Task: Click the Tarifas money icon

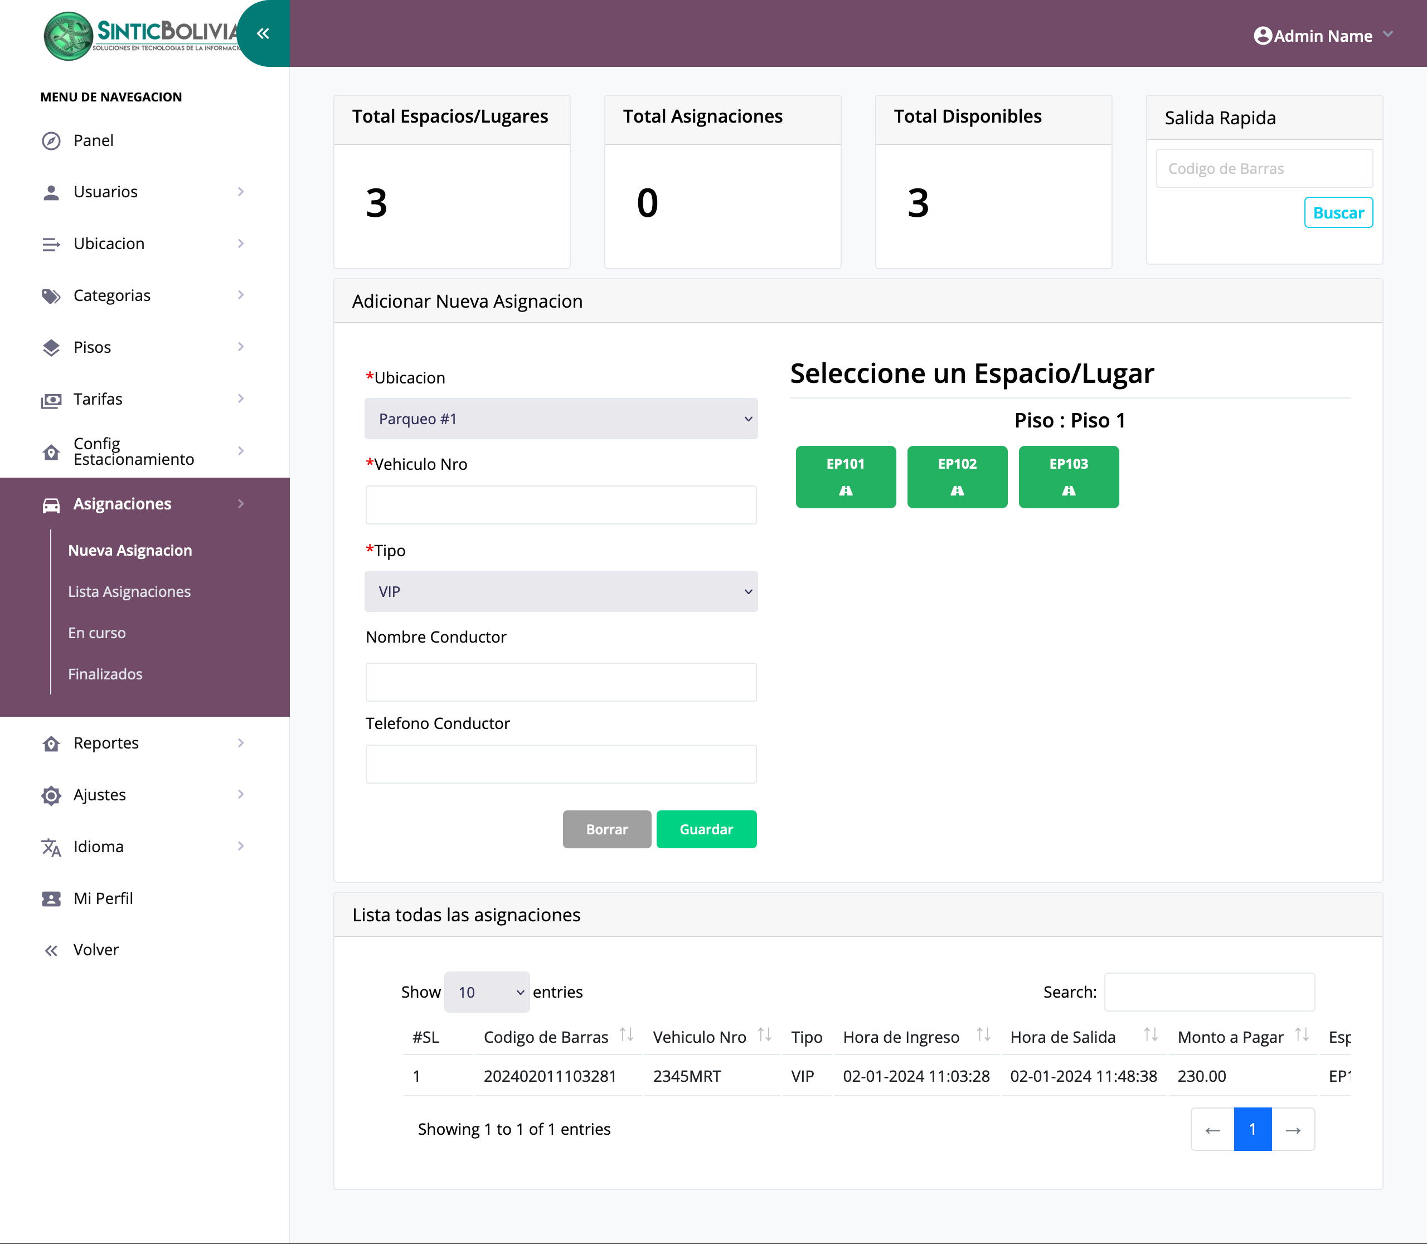Action: coord(51,400)
